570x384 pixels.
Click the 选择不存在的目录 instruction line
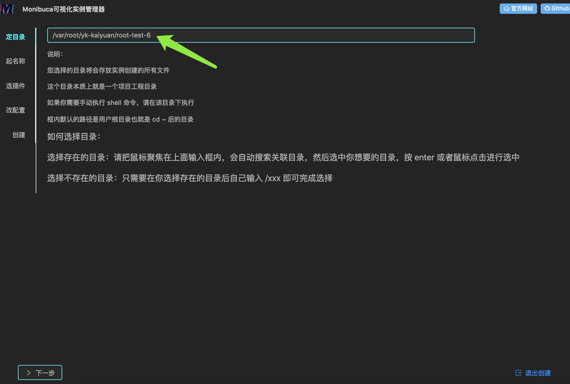190,178
